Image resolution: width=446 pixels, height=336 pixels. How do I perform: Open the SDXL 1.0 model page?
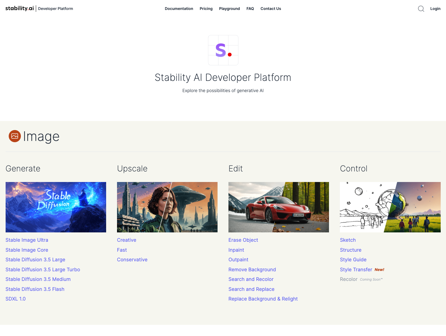16,299
